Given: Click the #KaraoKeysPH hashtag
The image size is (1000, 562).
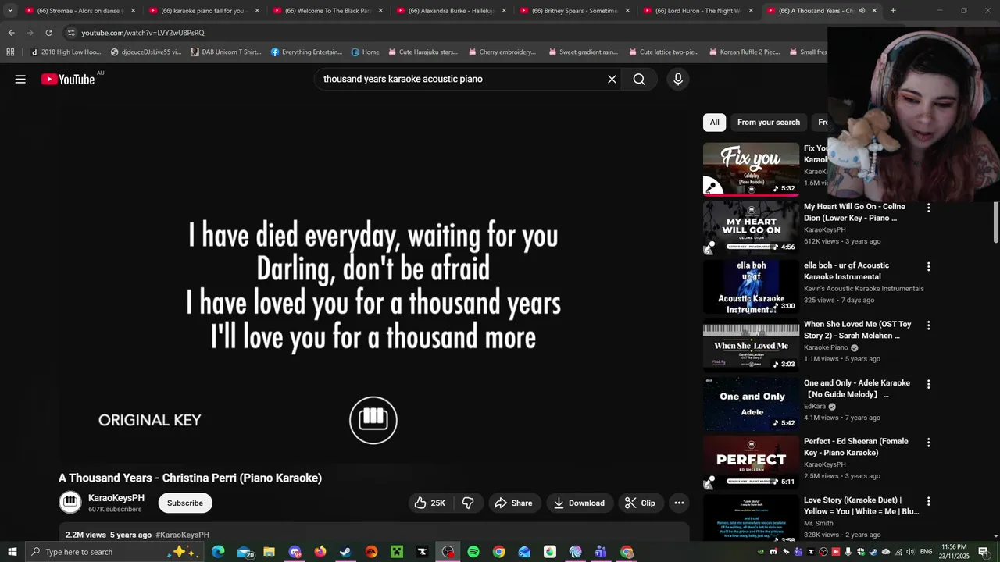Looking at the screenshot, I should tap(182, 535).
